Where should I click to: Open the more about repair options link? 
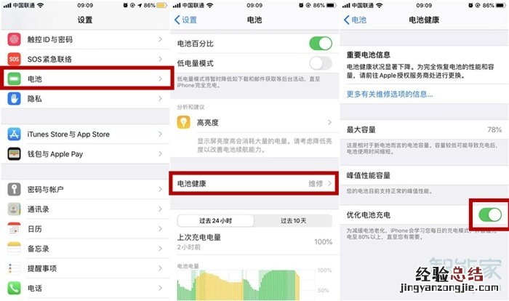(x=390, y=95)
